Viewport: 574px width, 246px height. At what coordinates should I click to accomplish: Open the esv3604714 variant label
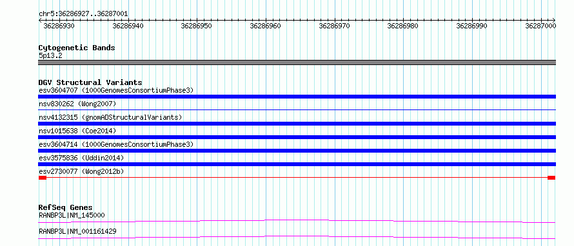[115, 144]
